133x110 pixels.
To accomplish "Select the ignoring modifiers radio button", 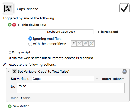I will 30,39.
